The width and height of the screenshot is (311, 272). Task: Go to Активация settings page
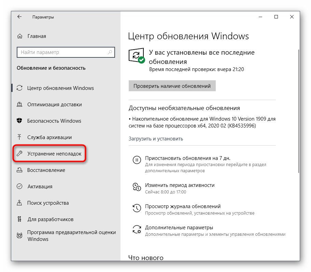40,187
